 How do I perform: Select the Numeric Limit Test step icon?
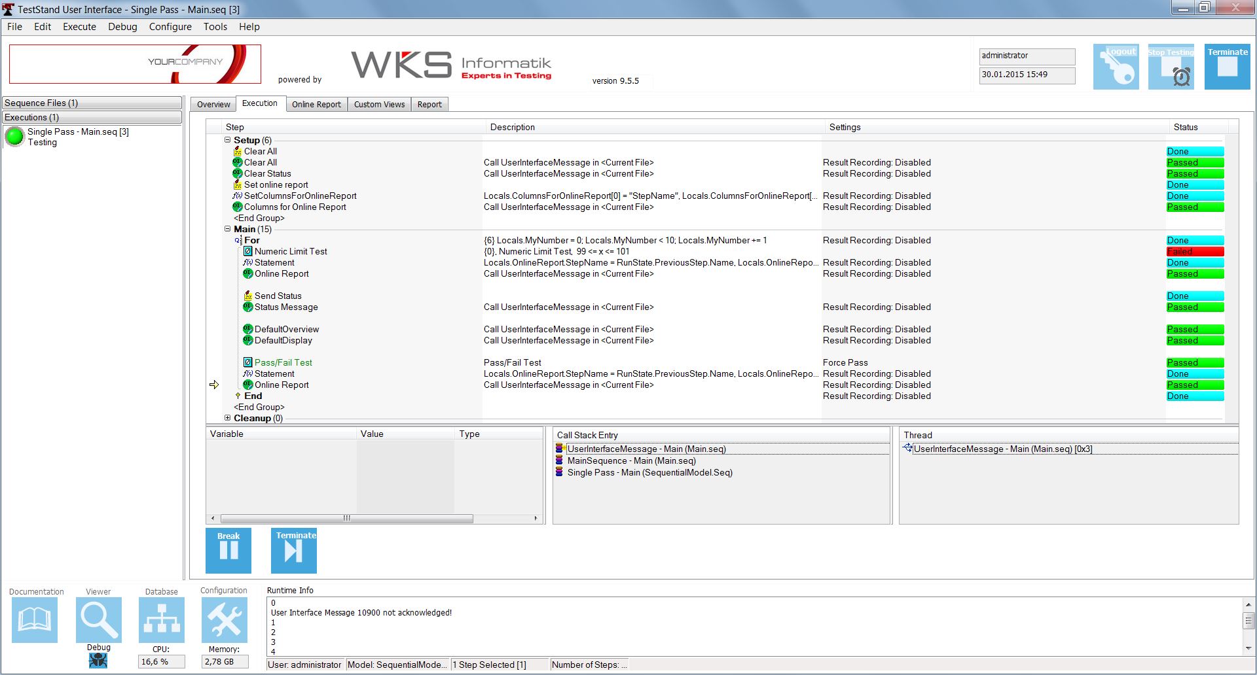[x=248, y=251]
